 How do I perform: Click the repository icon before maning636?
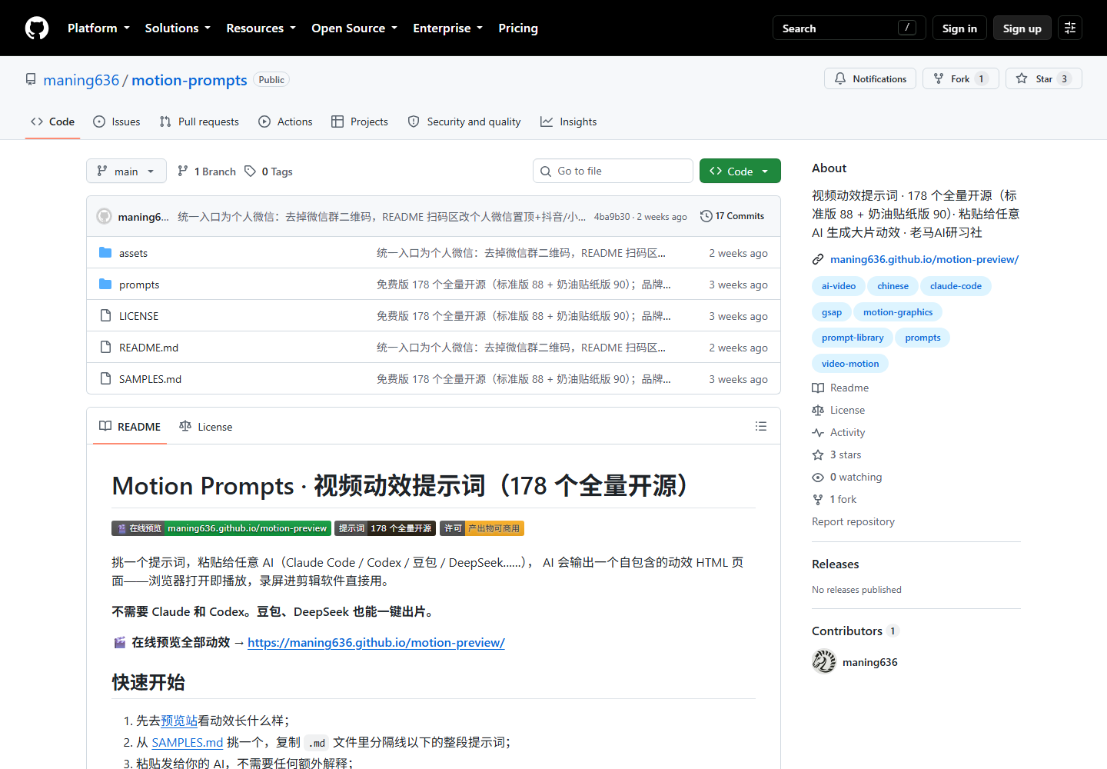(x=31, y=79)
